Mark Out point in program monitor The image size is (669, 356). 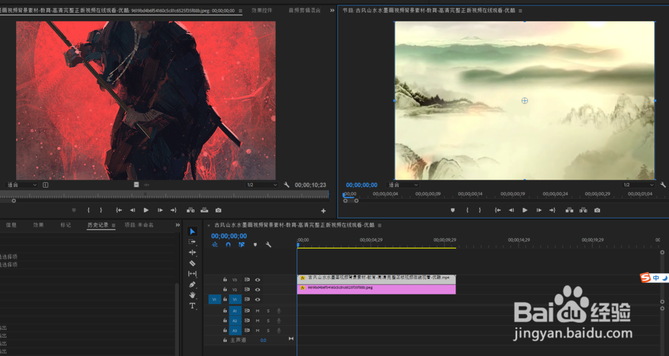(x=480, y=210)
